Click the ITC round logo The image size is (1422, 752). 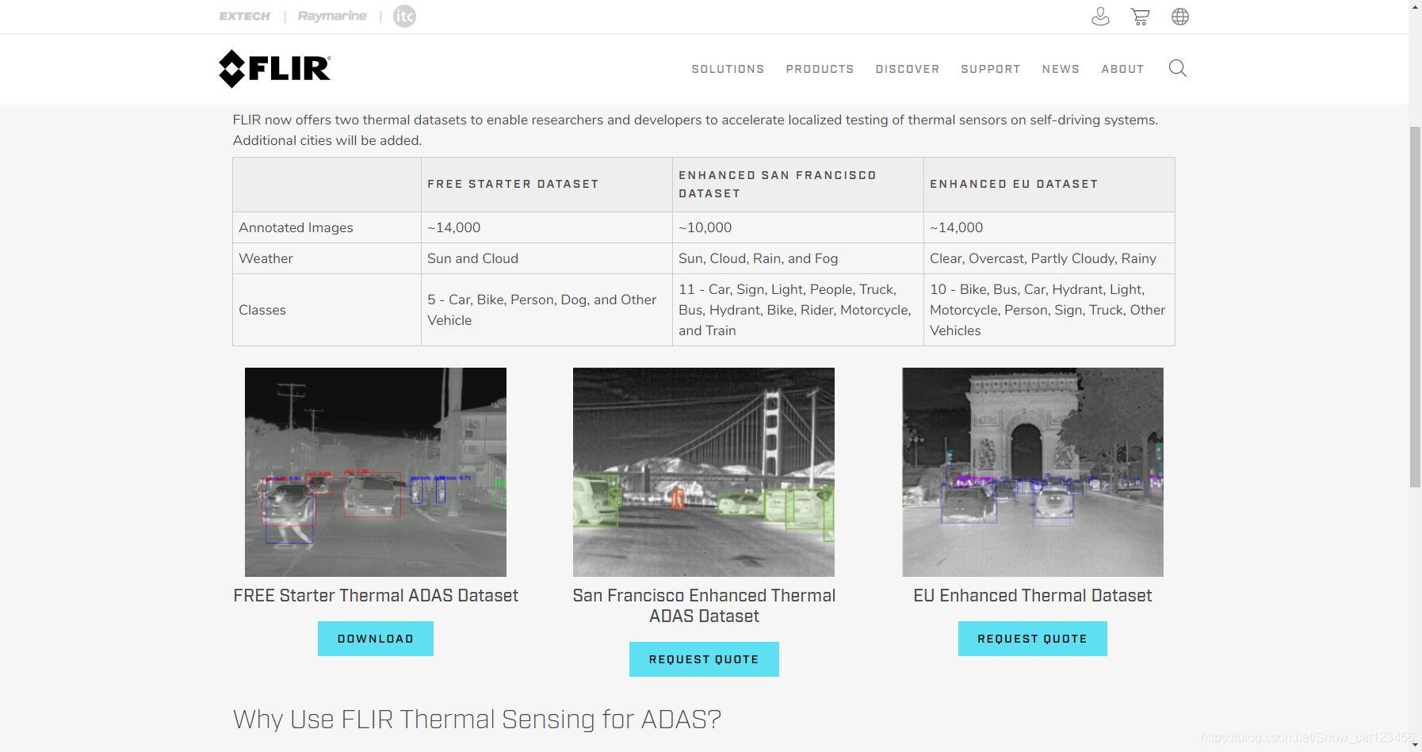[x=404, y=17]
